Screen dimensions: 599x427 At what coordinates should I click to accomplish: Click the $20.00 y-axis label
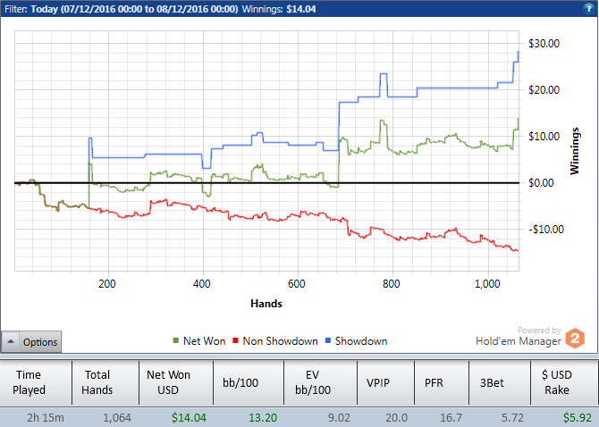[544, 90]
